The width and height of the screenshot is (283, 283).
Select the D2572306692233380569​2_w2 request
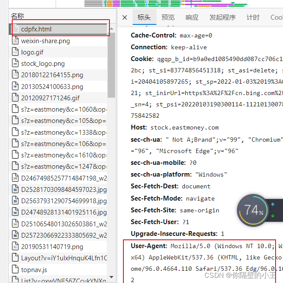point(58,235)
